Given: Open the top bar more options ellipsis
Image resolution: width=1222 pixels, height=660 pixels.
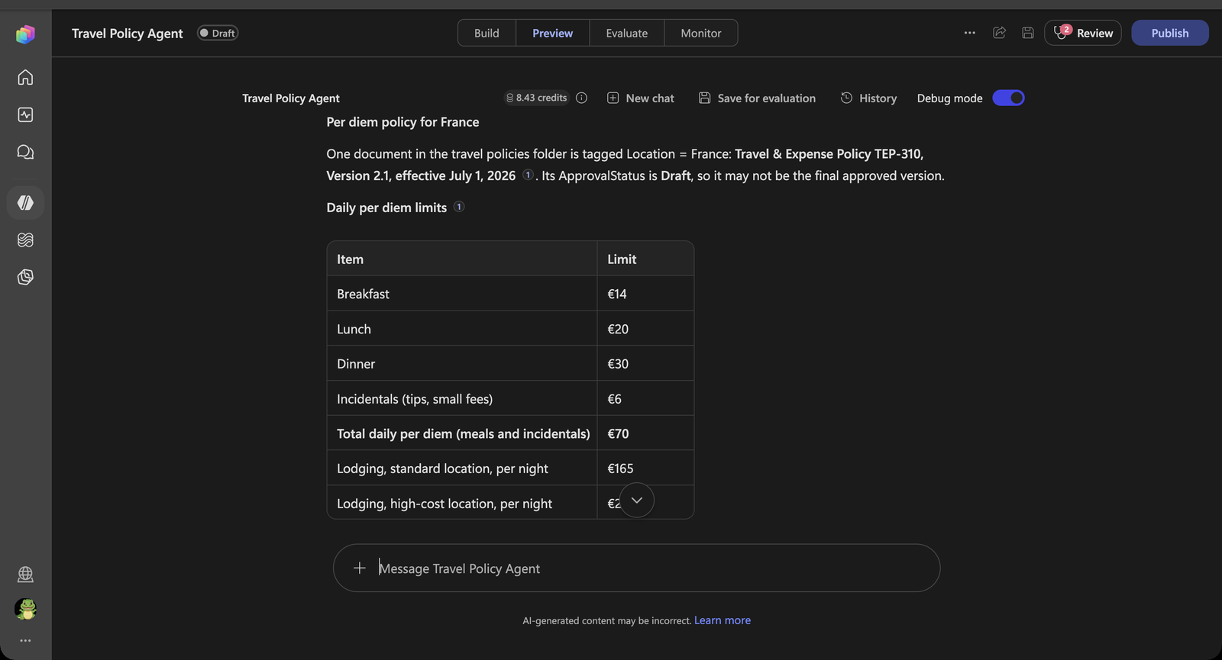Looking at the screenshot, I should [969, 33].
